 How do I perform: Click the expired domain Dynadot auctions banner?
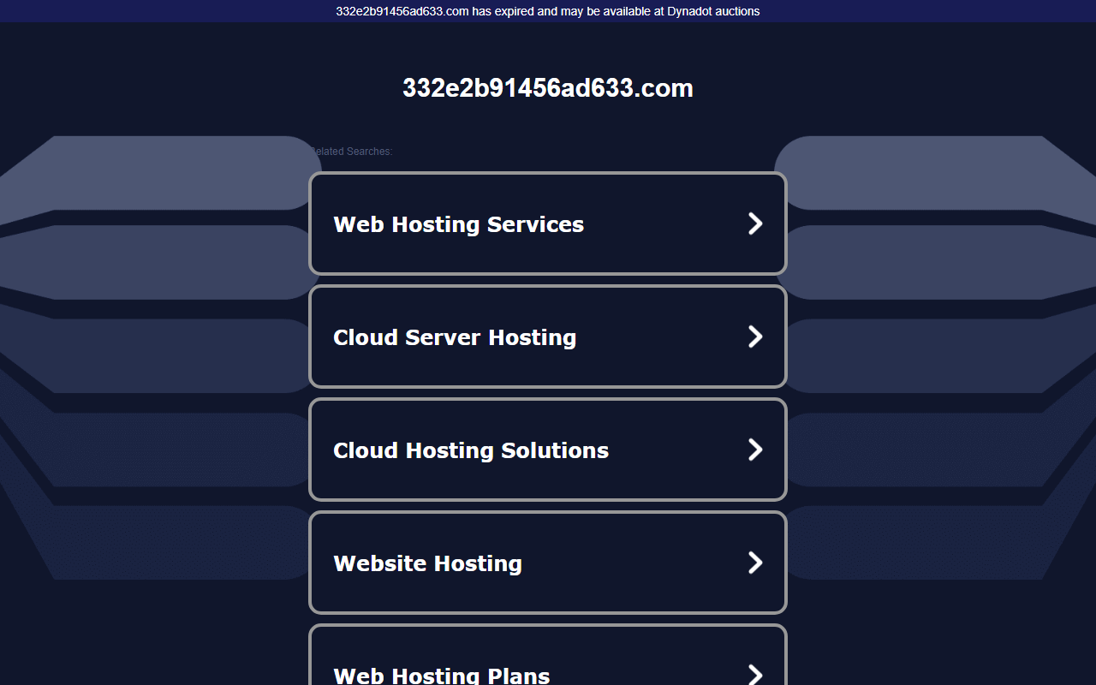coord(548,11)
